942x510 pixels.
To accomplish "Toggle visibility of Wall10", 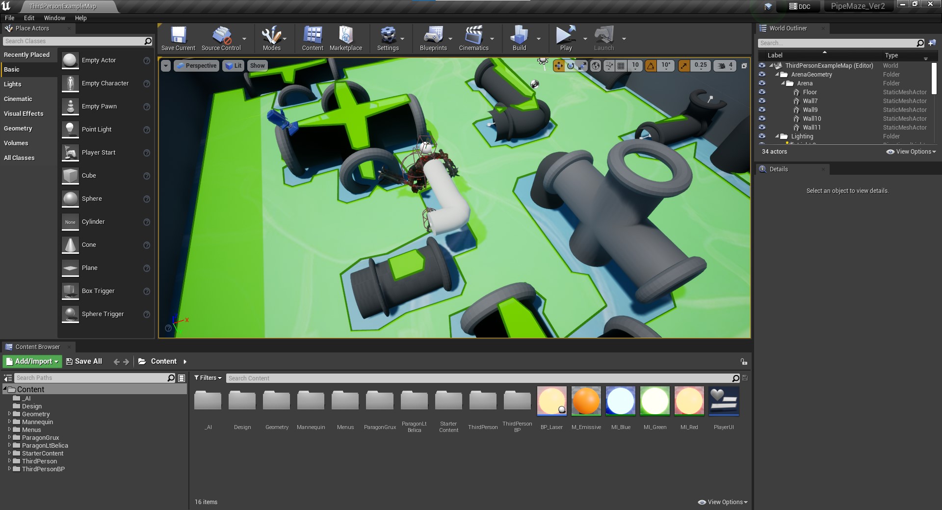I will coord(762,119).
